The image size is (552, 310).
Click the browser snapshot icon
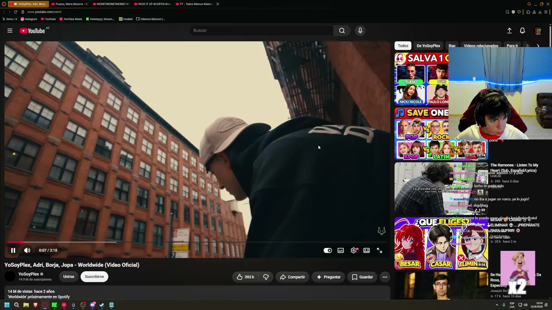[507, 12]
